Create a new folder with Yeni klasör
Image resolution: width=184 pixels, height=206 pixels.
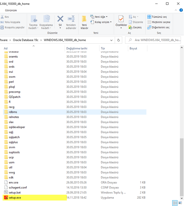(x=84, y=22)
